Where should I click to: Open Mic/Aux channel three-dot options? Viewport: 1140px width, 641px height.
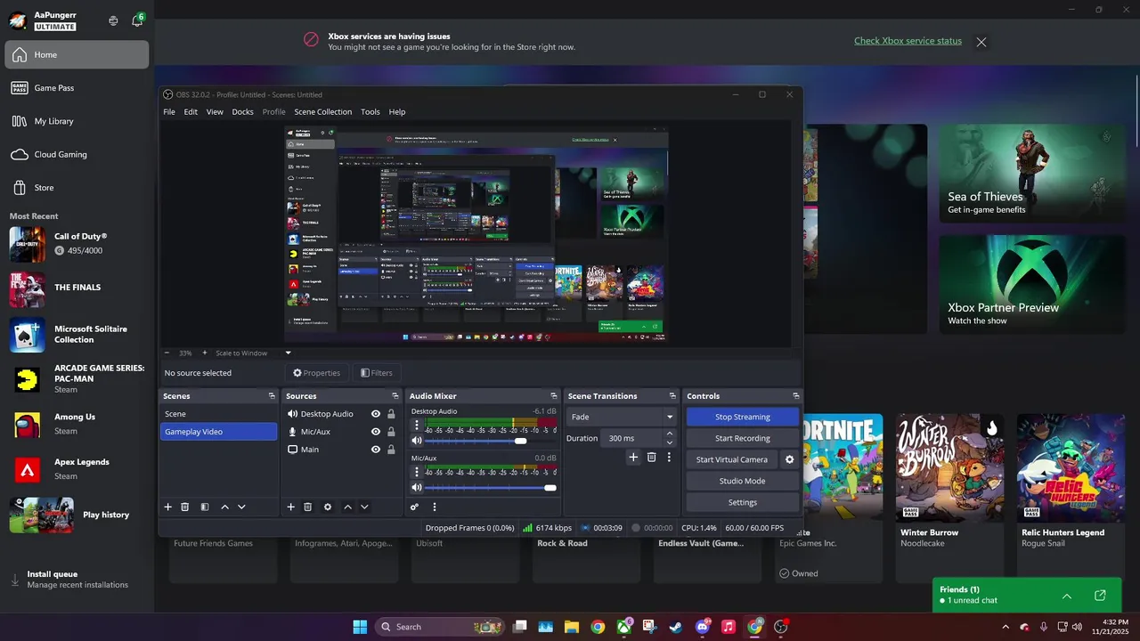(417, 472)
